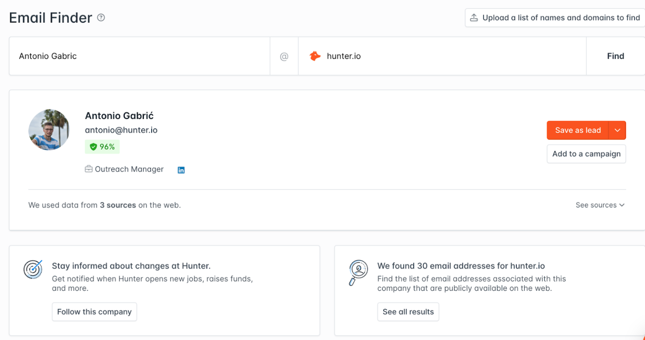The width and height of the screenshot is (645, 340).
Task: Open Antonio's LinkedIn profile icon
Action: (x=181, y=170)
